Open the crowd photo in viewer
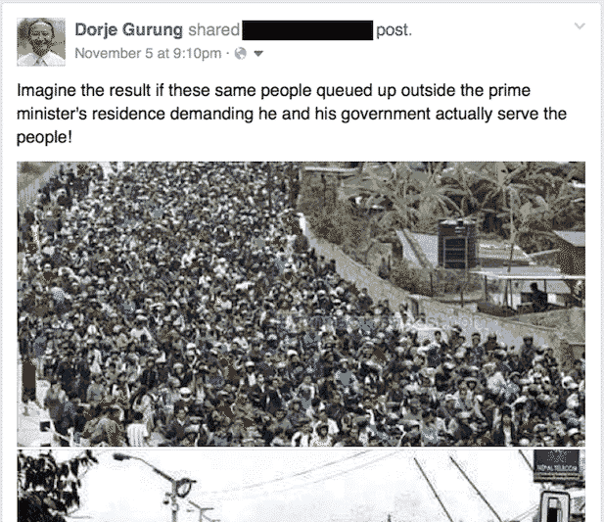604x522 pixels. click(x=301, y=304)
